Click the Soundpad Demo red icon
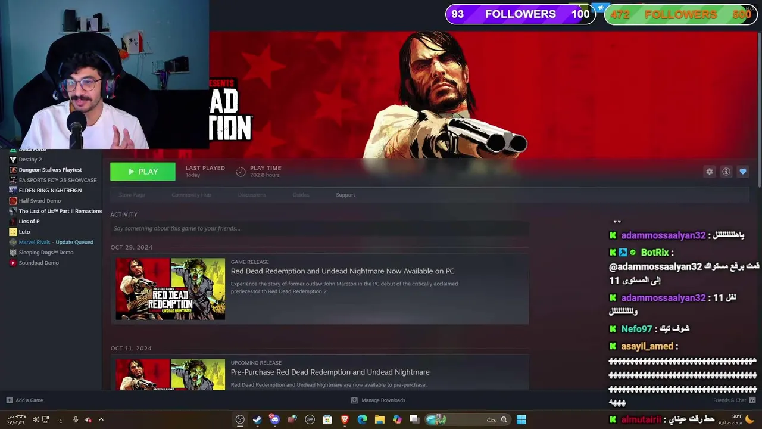The image size is (762, 429). click(13, 263)
